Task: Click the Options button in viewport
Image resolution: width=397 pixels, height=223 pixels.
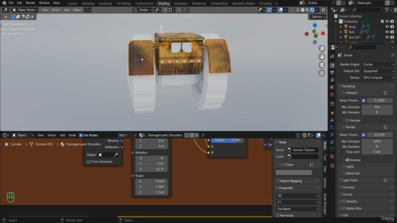Action: pos(318,17)
